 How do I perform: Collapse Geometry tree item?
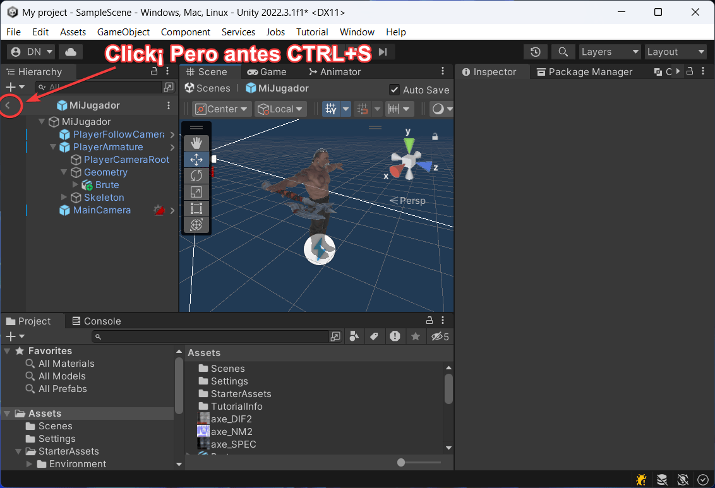64,172
